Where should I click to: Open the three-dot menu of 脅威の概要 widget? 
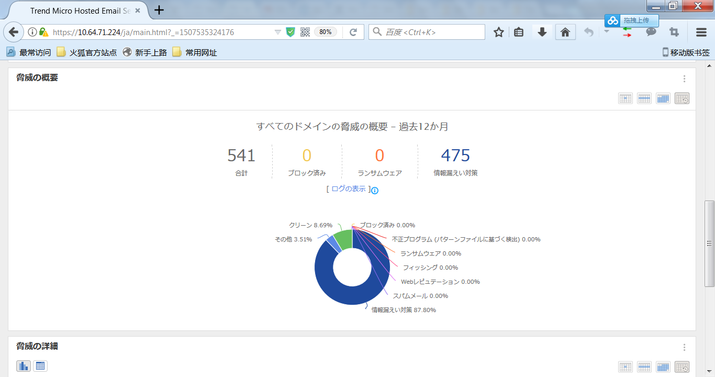(684, 79)
